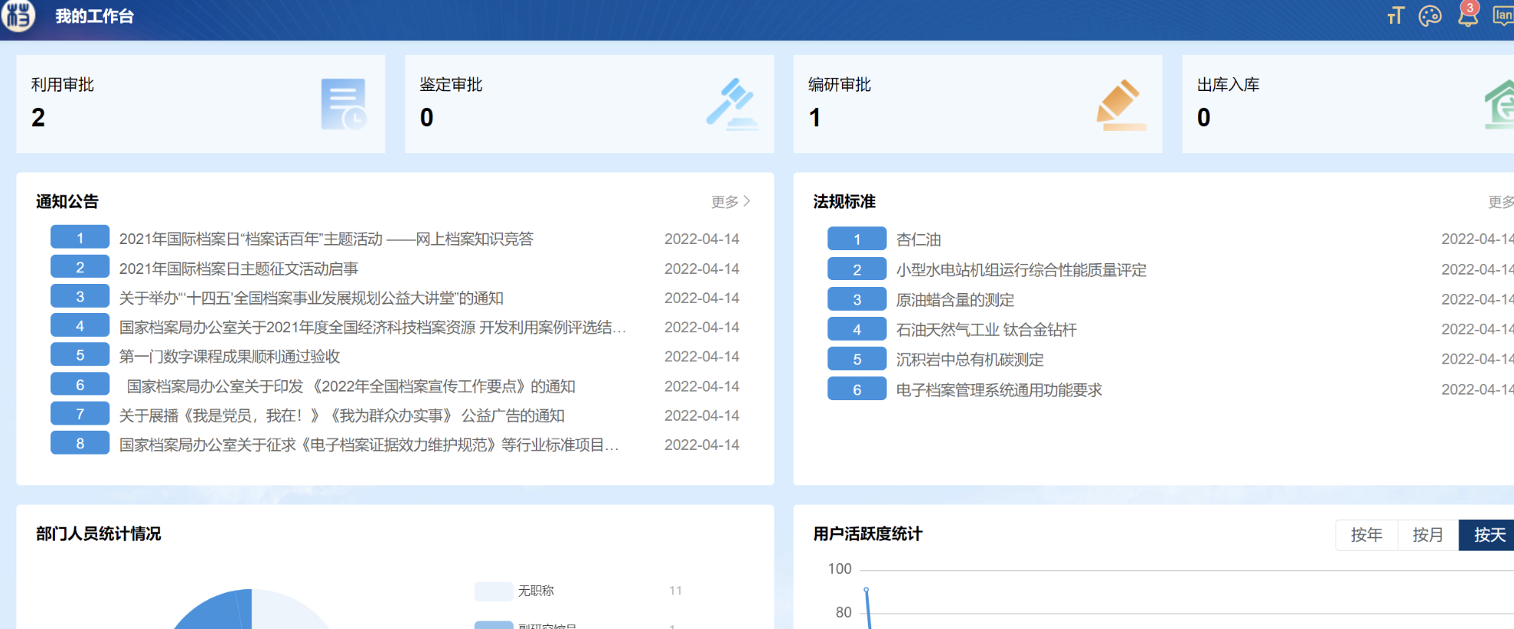Screen dimensions: 1514x629
Task: Open notice 《我是党员，我在！》公益广告
Action: coord(342,416)
